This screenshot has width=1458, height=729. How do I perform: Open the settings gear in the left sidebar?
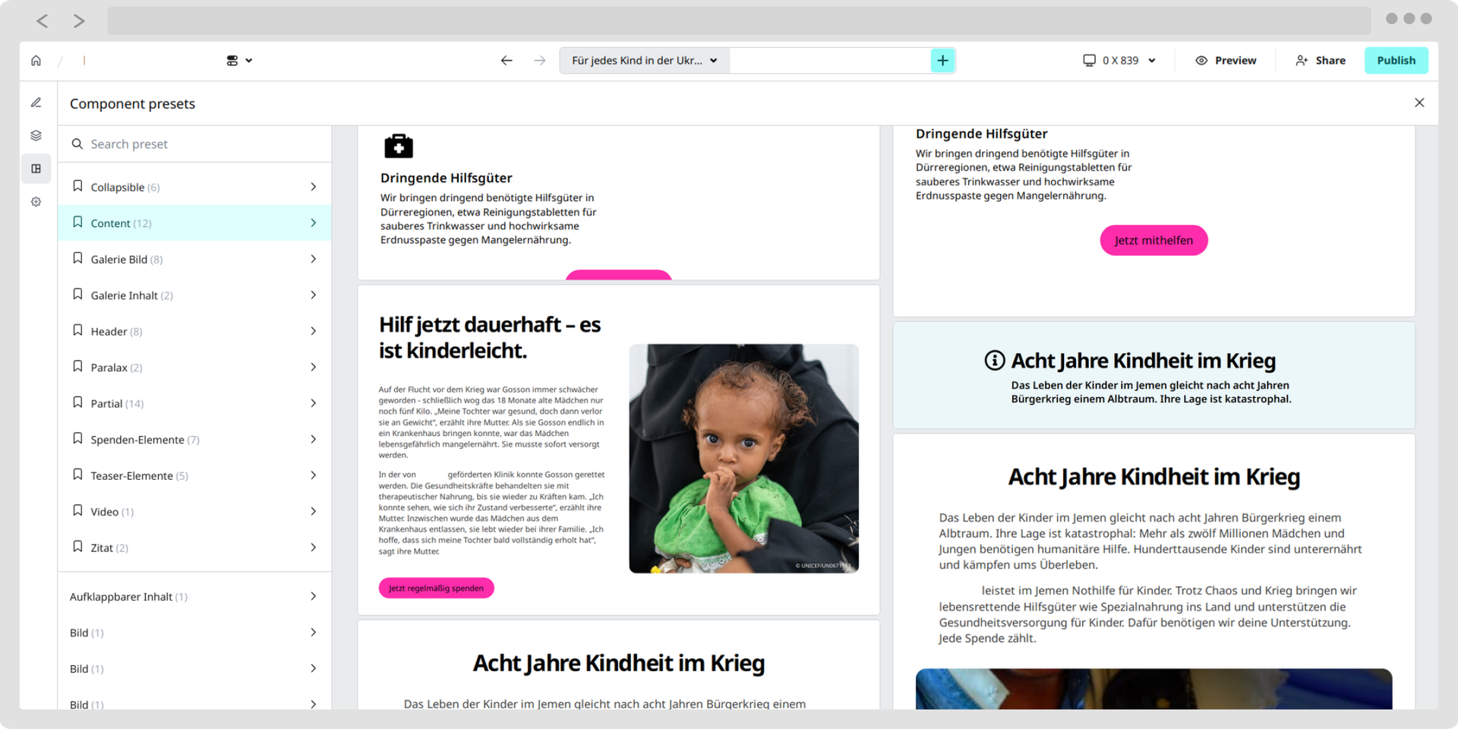click(36, 202)
